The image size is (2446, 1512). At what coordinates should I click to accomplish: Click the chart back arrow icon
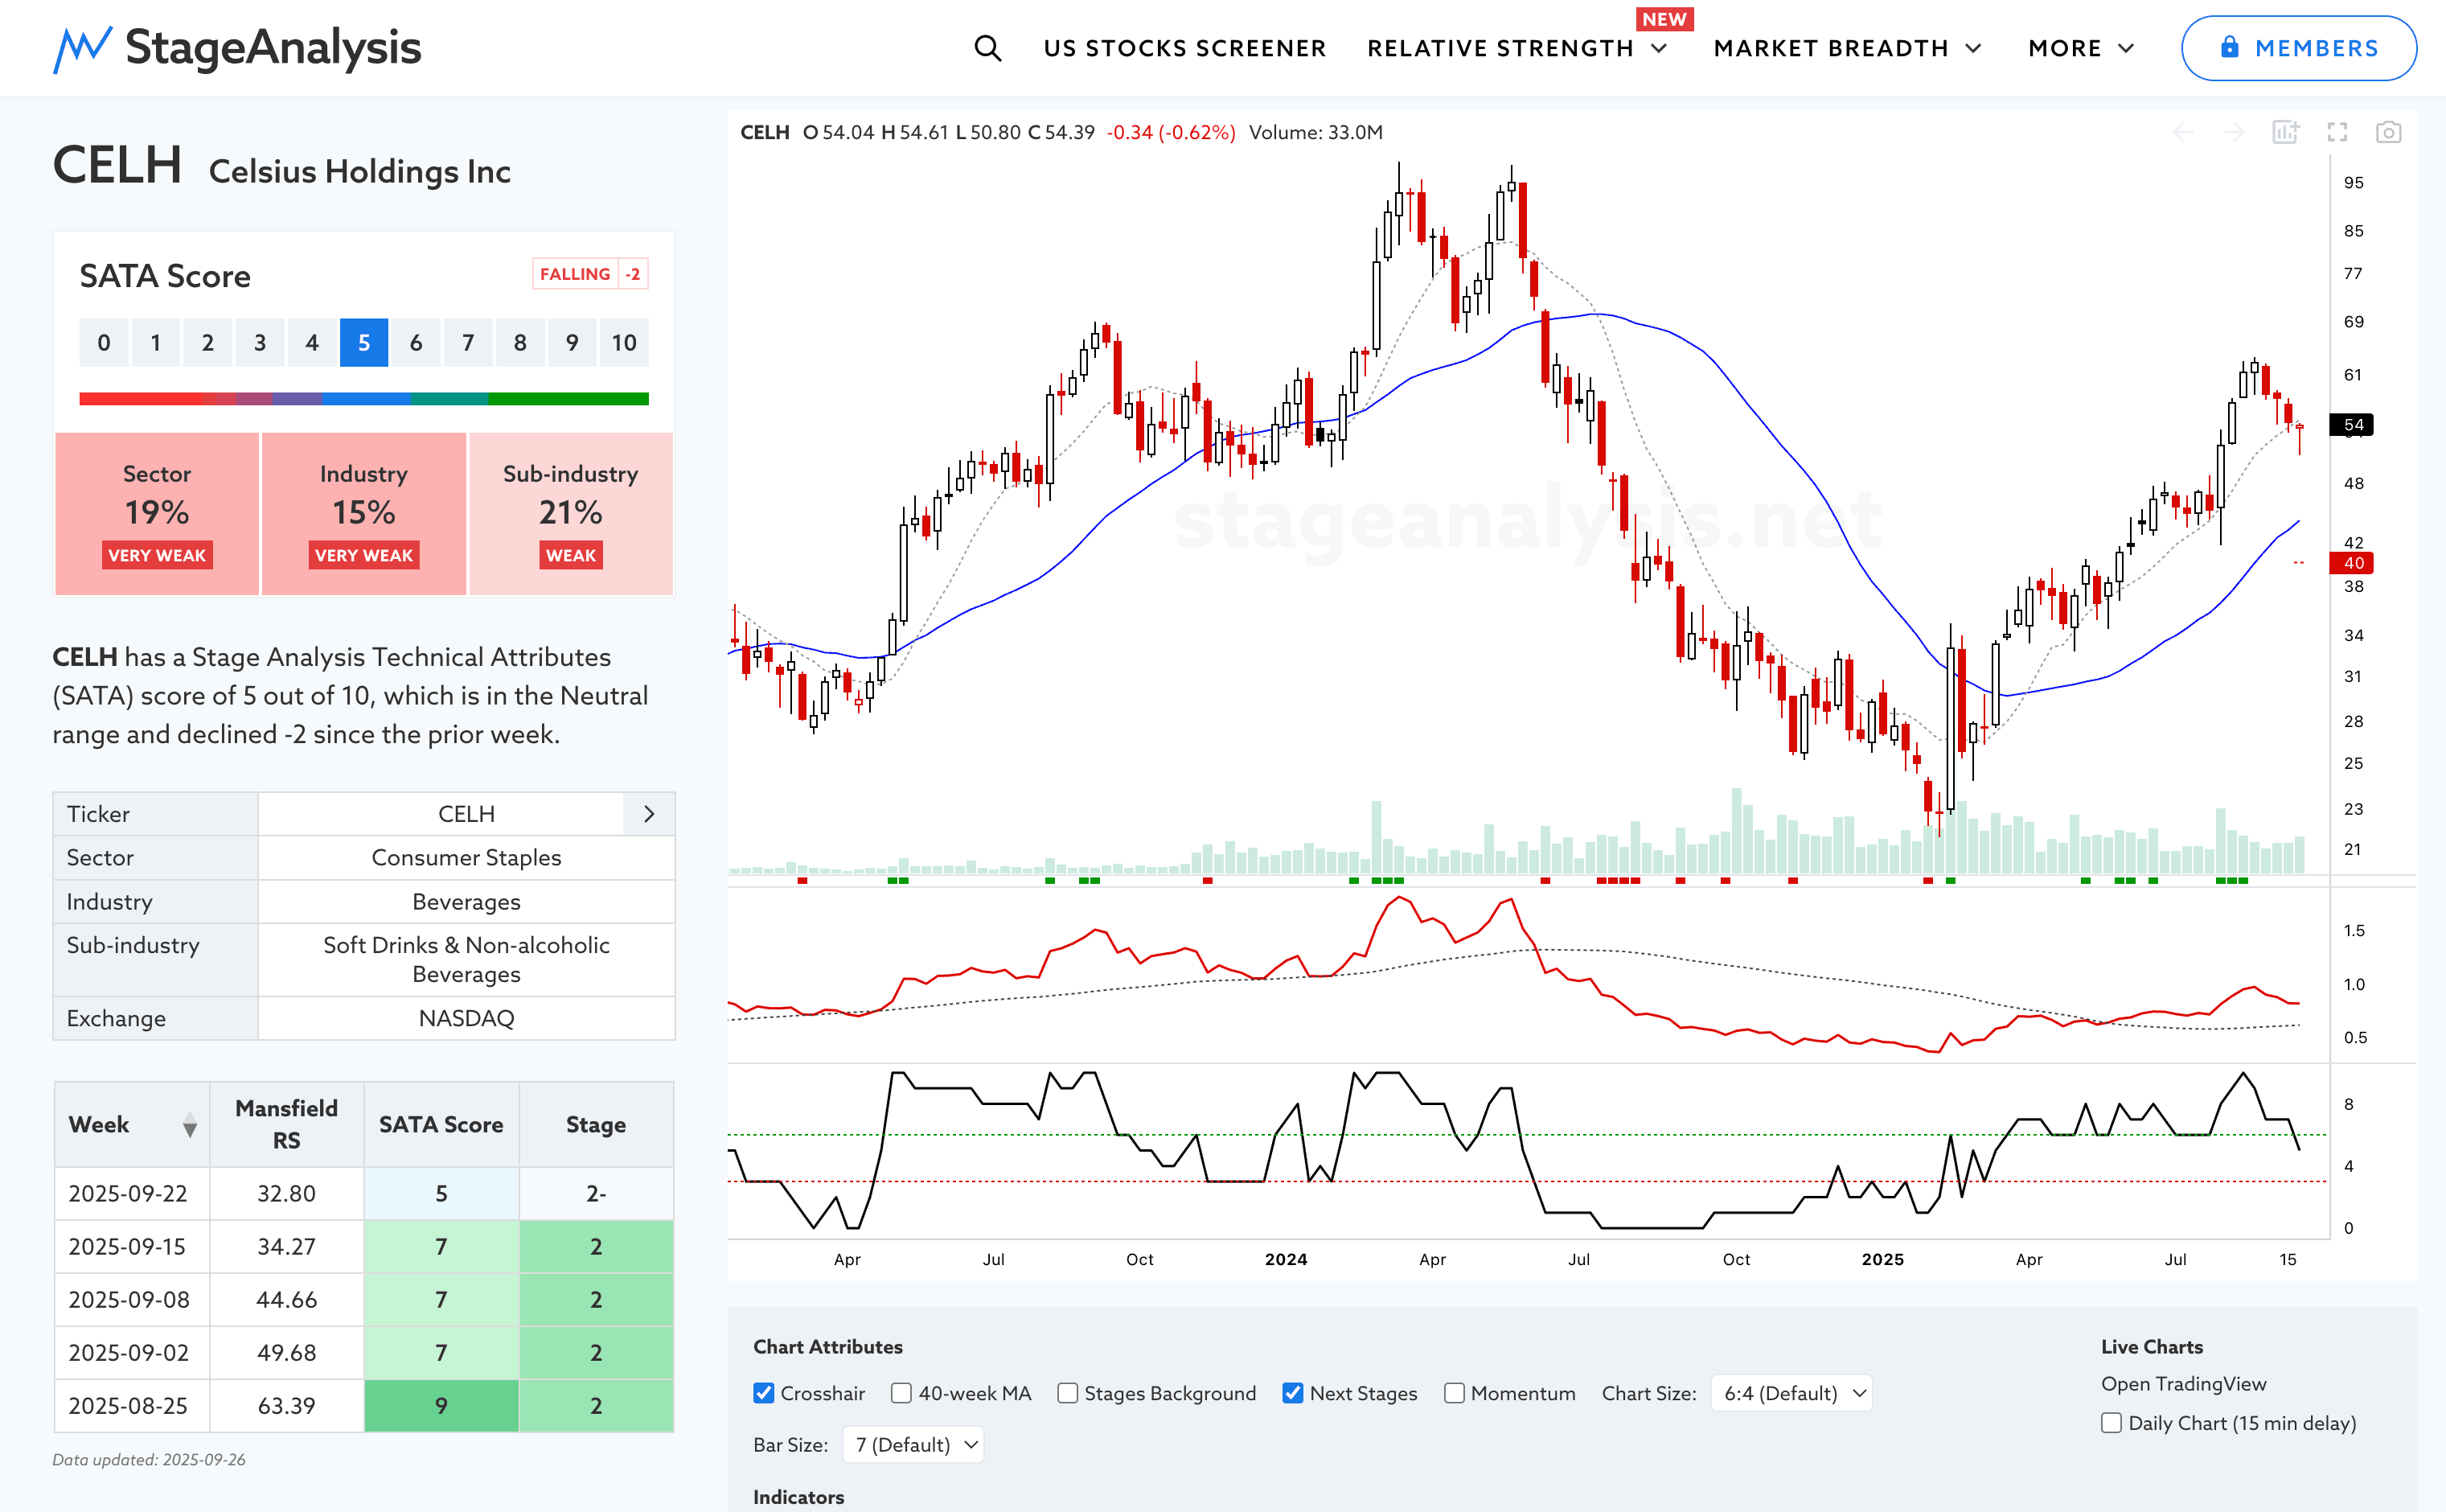pyautogui.click(x=2183, y=132)
